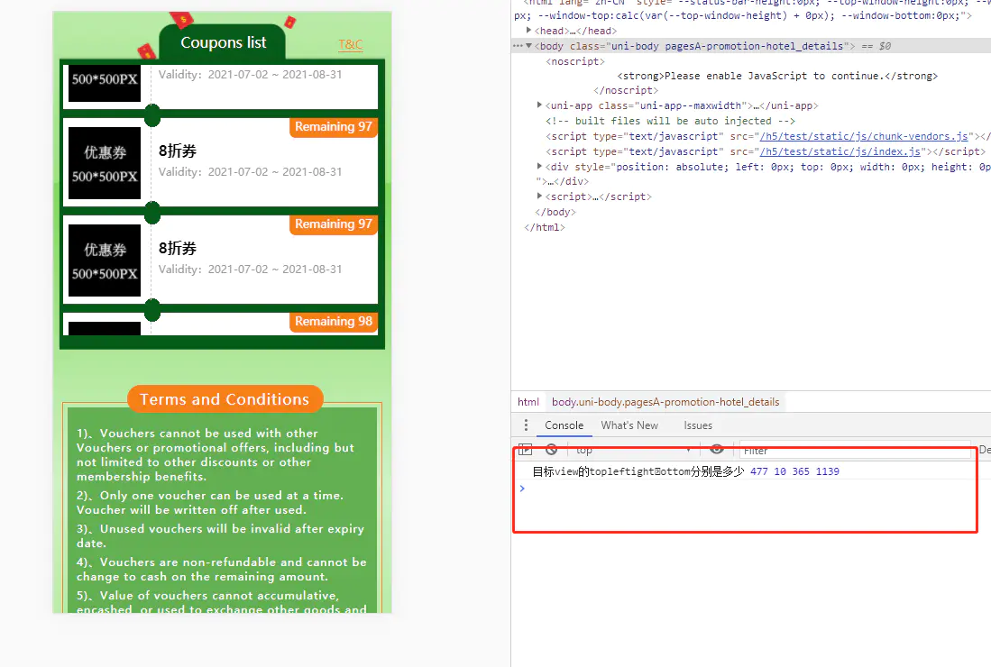991x667 pixels.
Task: Click the '== $0' marker on body line
Action: coord(876,46)
